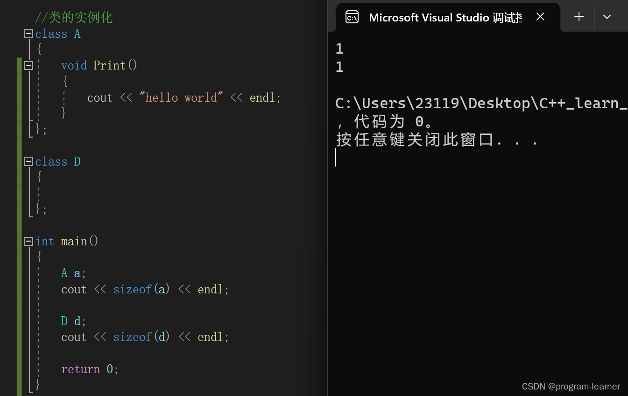Click the line 'A a;' in main
Screen dimensions: 628x396
tap(74, 273)
